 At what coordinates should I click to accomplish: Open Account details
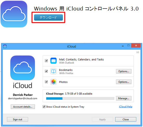[23, 107]
